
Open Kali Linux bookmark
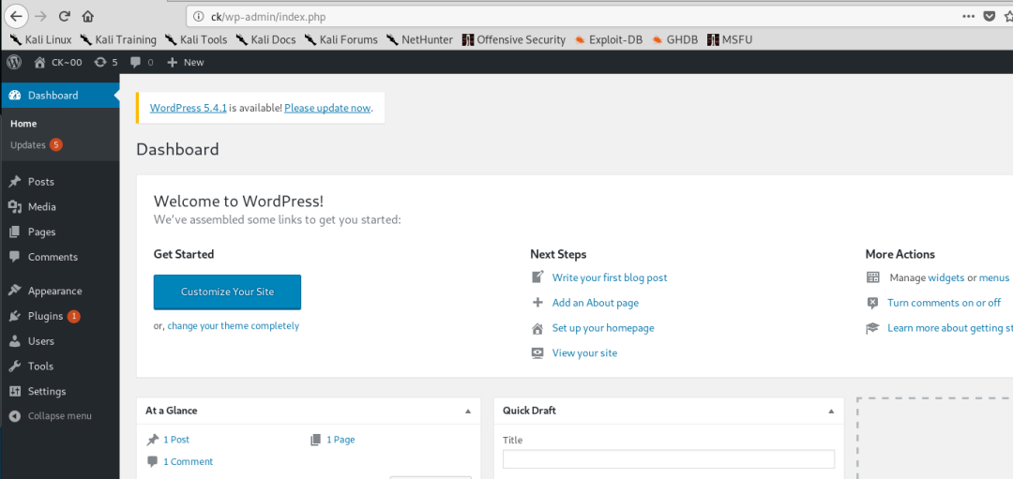40,40
